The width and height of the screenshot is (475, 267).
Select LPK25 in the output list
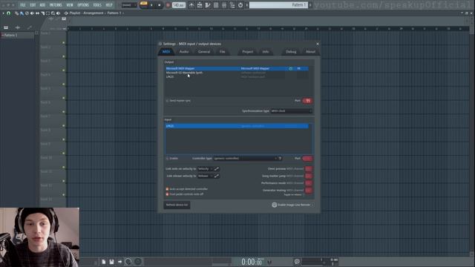point(237,77)
